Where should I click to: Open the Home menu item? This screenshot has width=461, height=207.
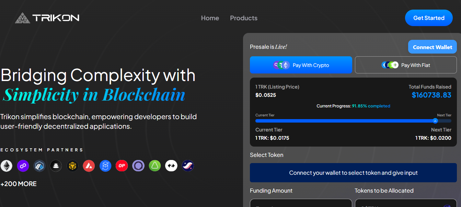tap(210, 18)
